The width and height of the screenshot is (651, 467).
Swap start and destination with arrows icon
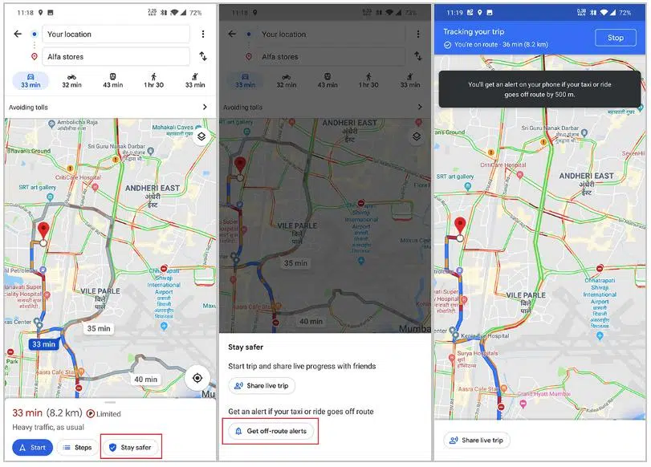(203, 56)
